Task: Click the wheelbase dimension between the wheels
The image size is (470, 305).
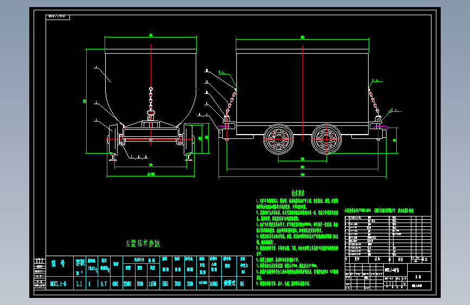Action: pos(302,160)
